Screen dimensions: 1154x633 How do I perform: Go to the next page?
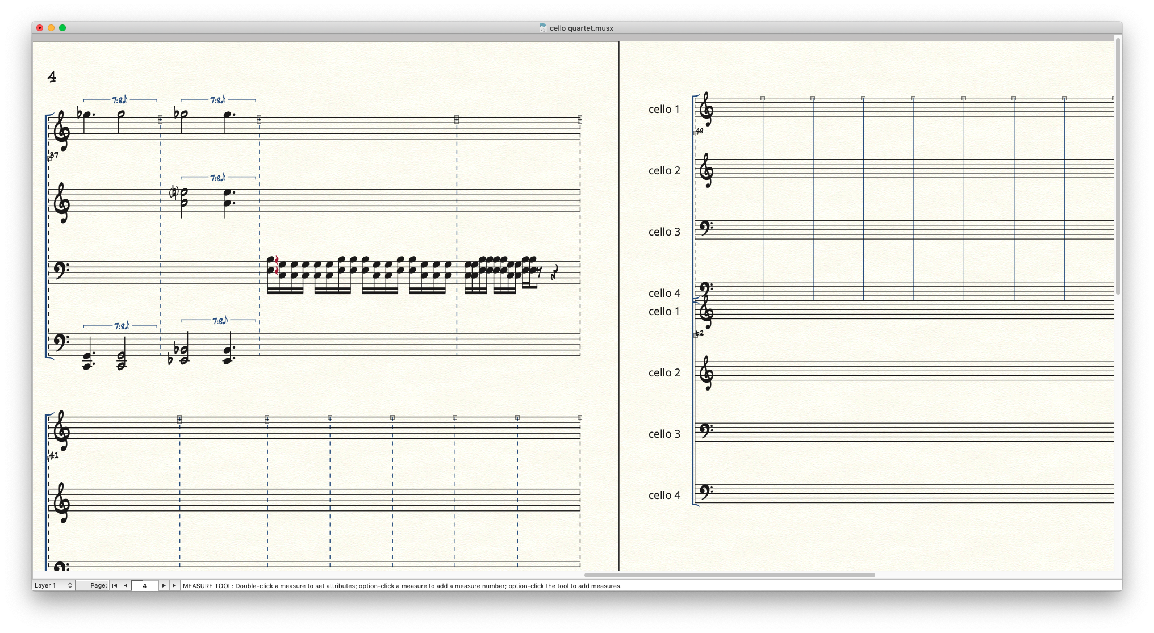(164, 585)
